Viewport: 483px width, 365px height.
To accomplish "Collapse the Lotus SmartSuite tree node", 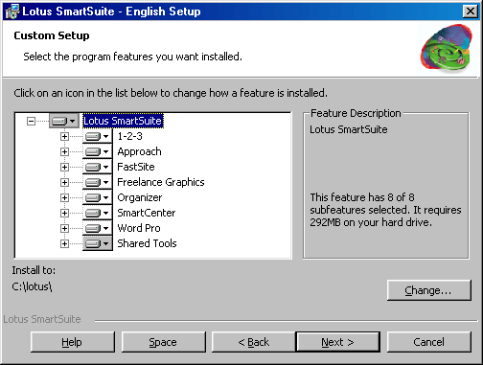I will [31, 121].
